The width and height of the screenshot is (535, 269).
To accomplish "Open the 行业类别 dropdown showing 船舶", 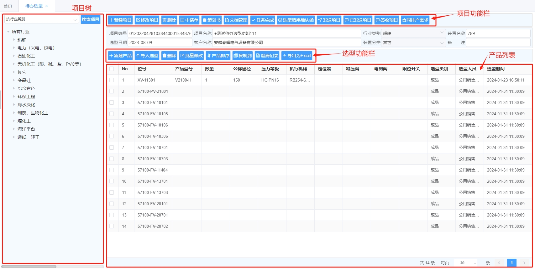I will [x=413, y=33].
